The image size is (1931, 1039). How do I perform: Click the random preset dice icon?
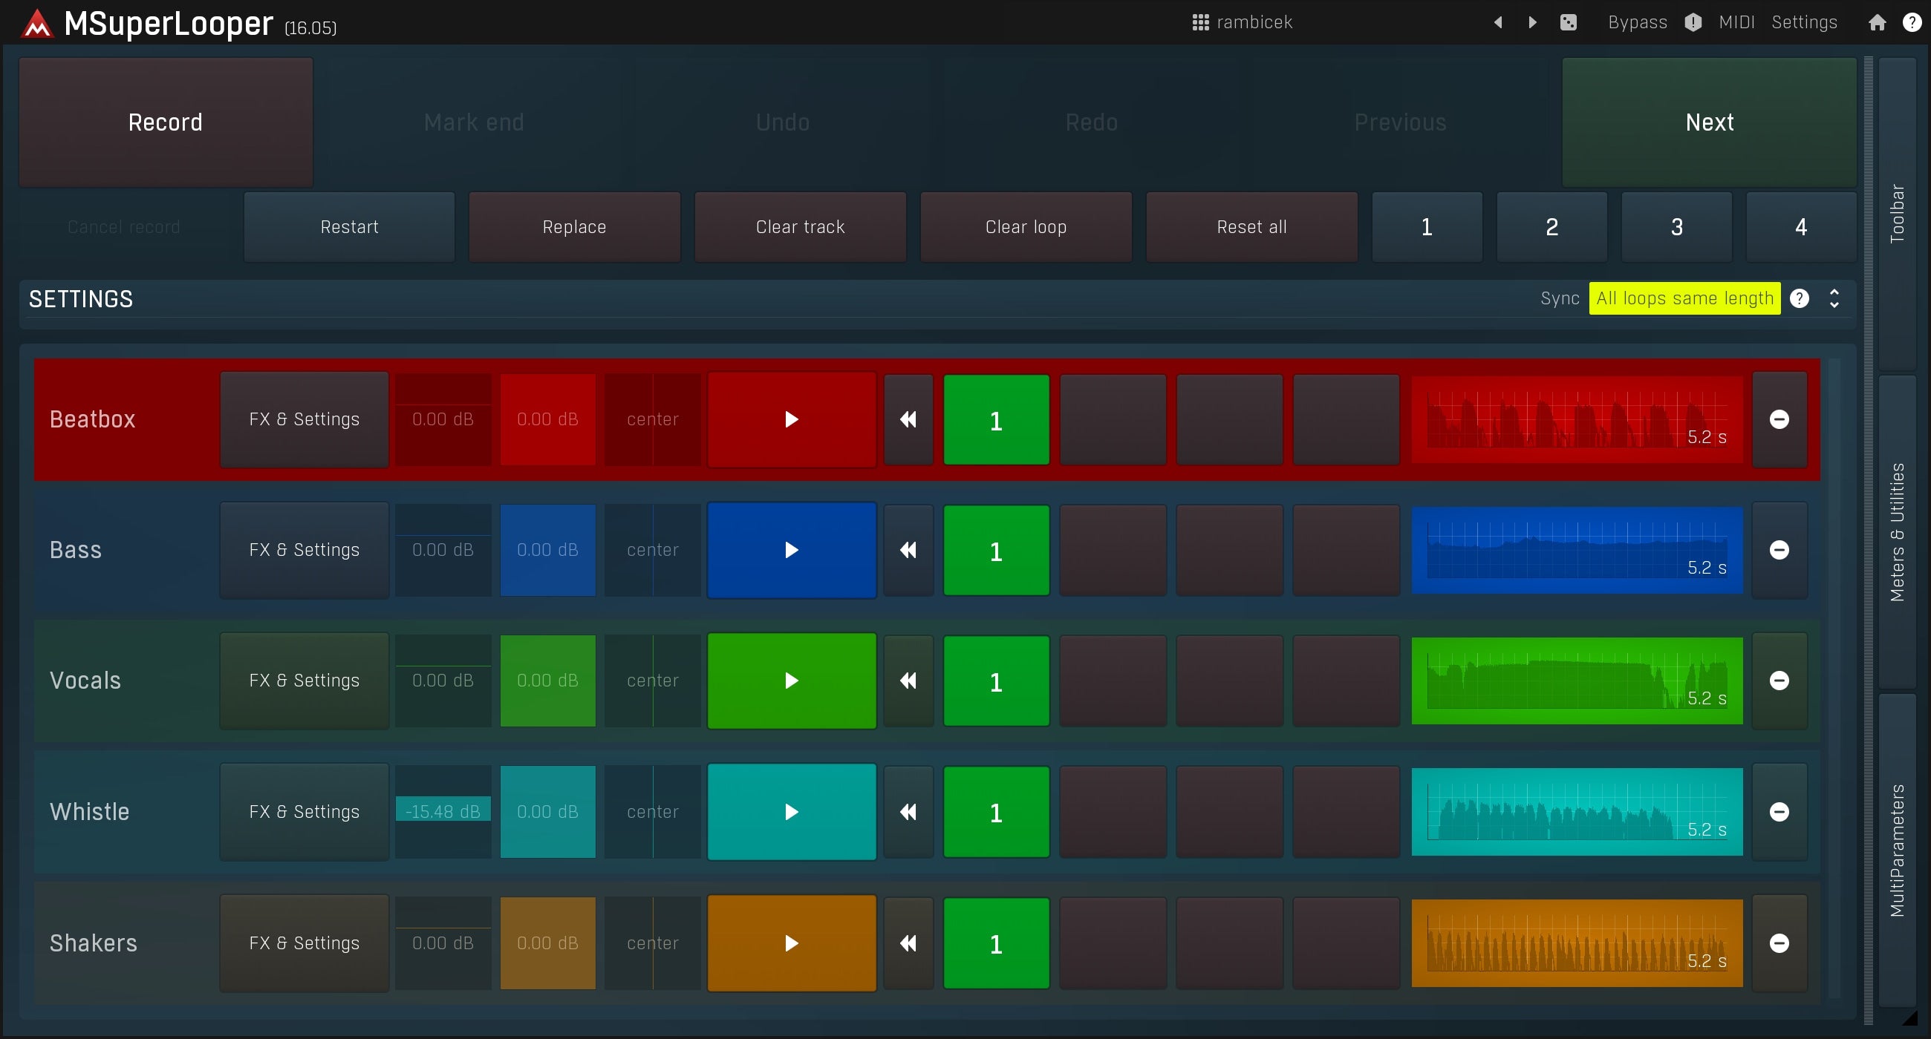(1568, 22)
